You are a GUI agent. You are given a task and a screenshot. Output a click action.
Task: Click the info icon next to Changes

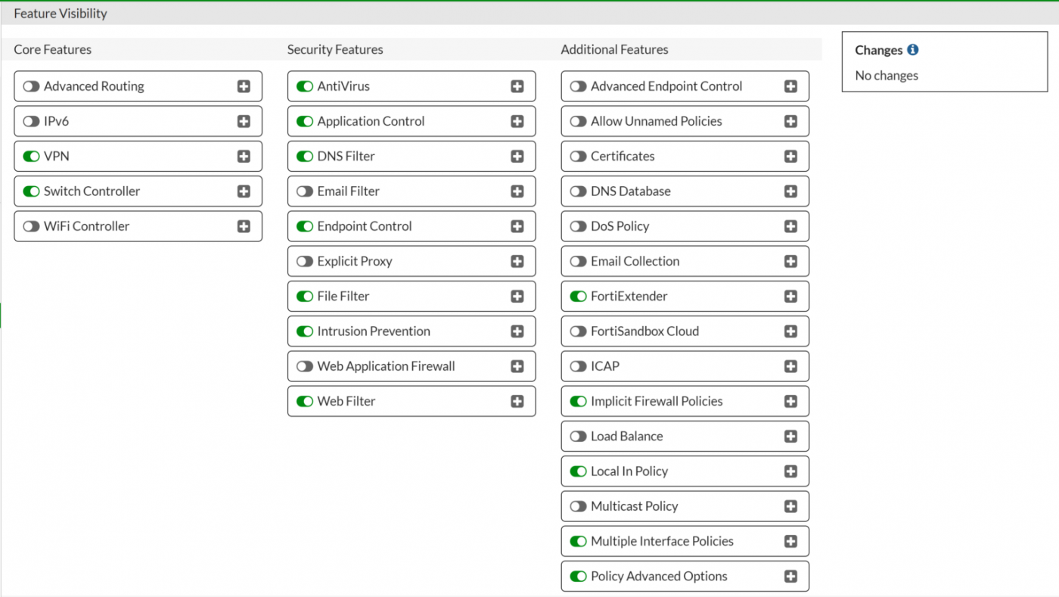pyautogui.click(x=913, y=50)
